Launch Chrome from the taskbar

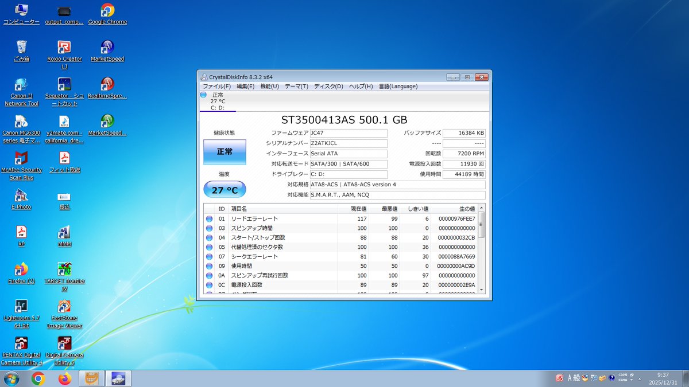38,378
